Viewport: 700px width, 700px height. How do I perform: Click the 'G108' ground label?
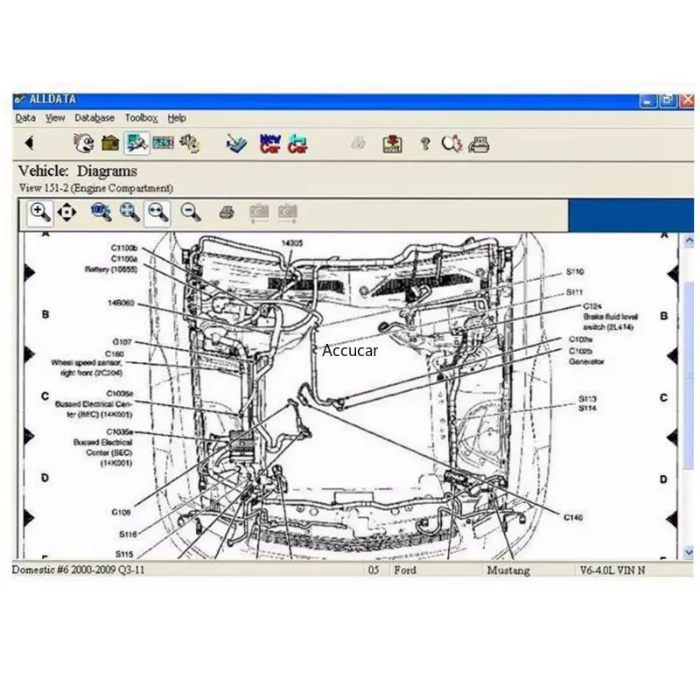coord(121,512)
